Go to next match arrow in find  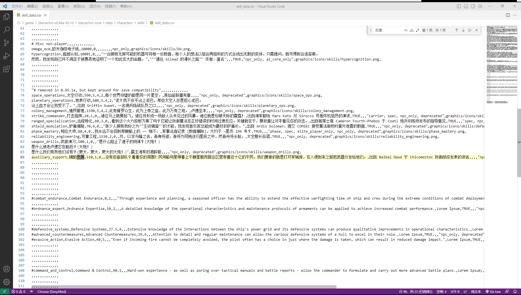tap(463, 30)
